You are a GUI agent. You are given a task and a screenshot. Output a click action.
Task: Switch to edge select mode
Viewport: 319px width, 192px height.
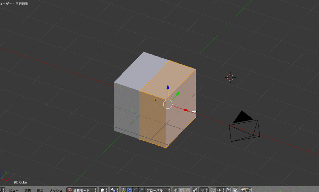181,190
